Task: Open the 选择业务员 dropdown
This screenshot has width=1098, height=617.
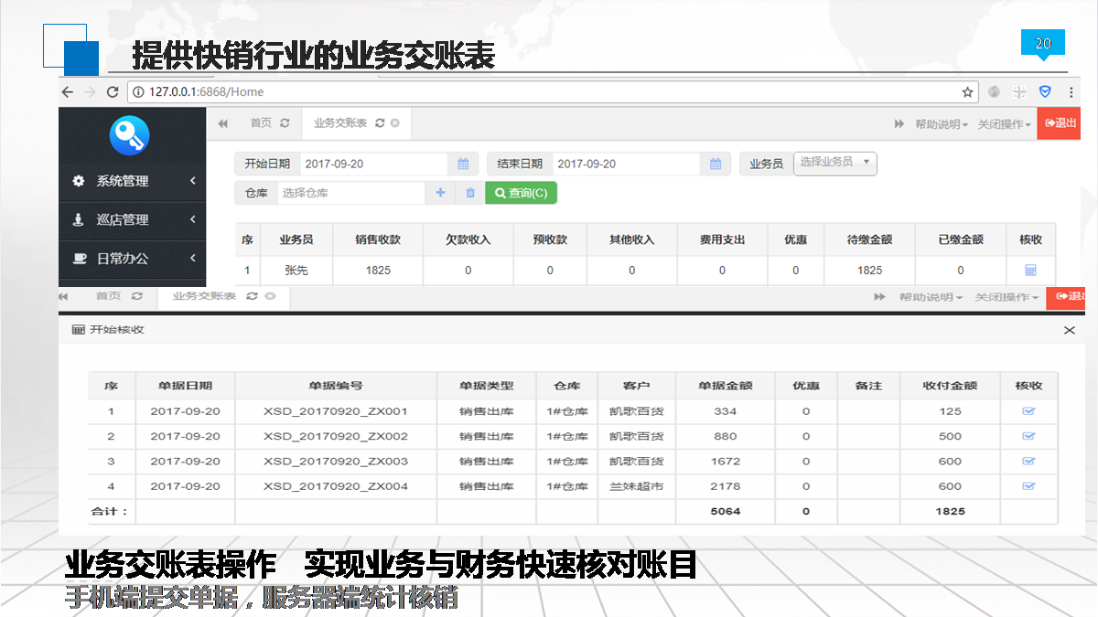Action: click(x=834, y=163)
